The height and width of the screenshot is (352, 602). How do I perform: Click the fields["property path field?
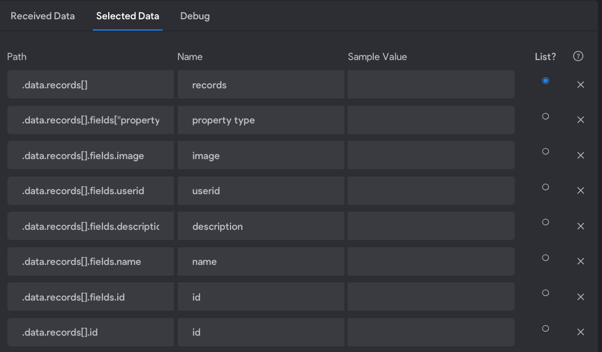click(91, 120)
